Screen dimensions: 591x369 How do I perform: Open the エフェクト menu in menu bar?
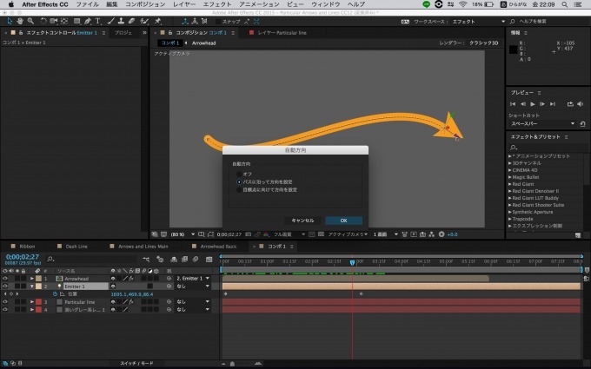[x=216, y=4]
